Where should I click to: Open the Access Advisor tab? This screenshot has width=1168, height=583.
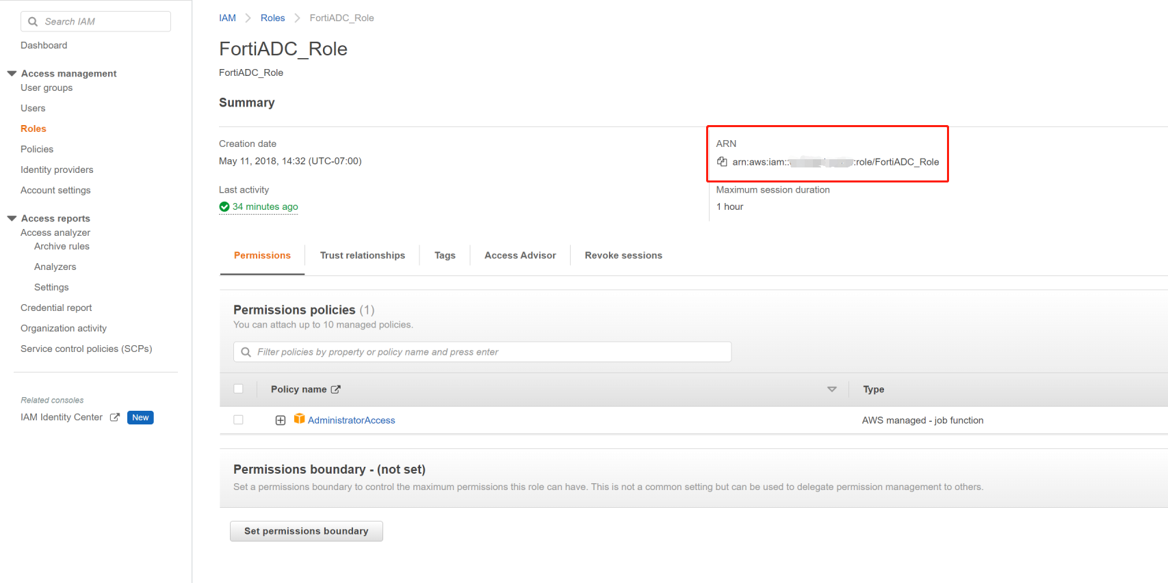click(520, 256)
